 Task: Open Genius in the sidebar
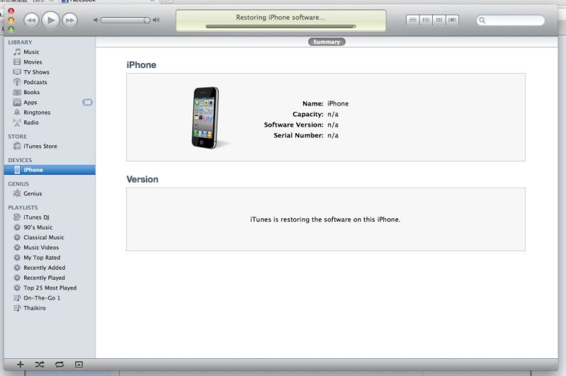click(33, 193)
